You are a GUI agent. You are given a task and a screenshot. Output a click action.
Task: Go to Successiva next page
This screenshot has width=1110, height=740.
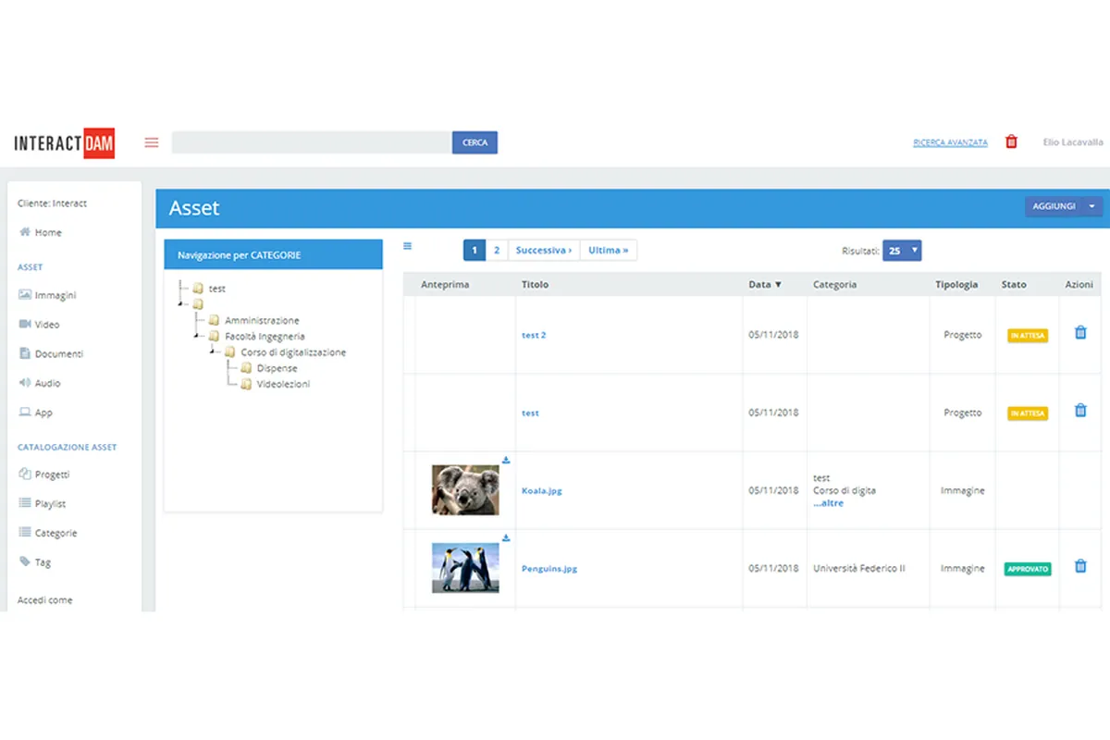pos(544,251)
